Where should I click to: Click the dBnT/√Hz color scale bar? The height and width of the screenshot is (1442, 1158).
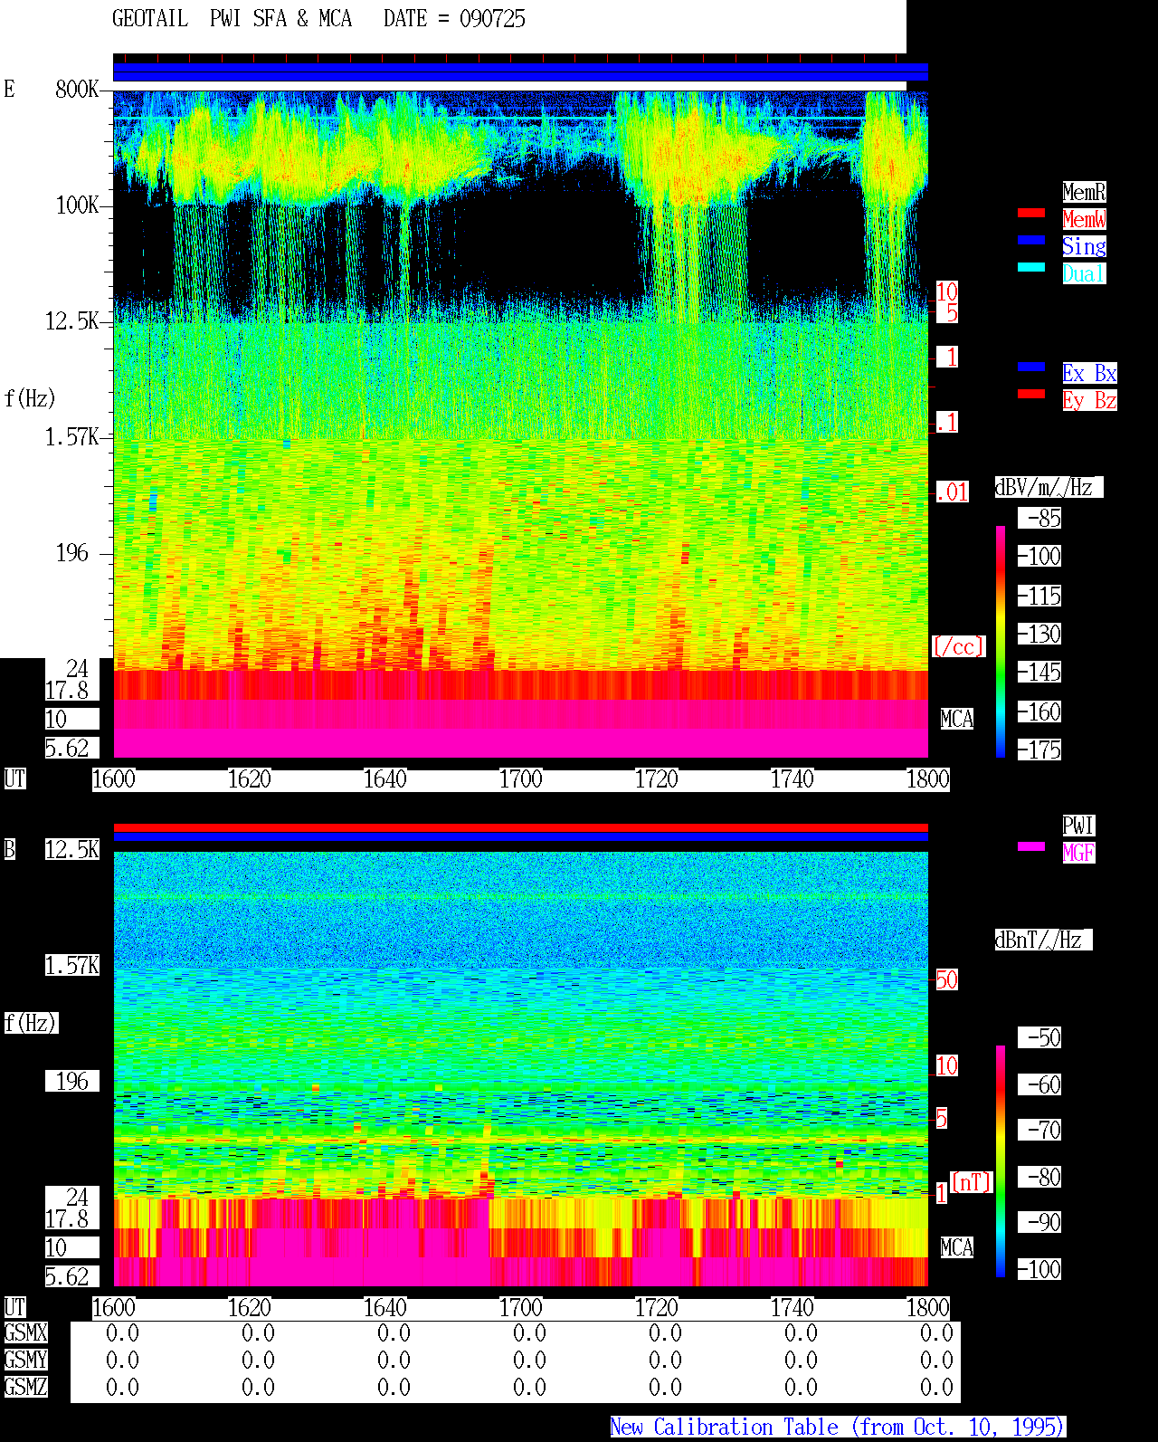1001,1161
